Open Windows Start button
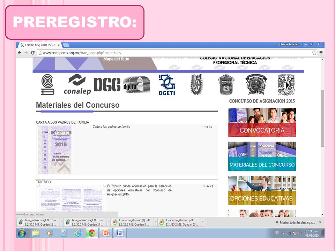 [22, 233]
